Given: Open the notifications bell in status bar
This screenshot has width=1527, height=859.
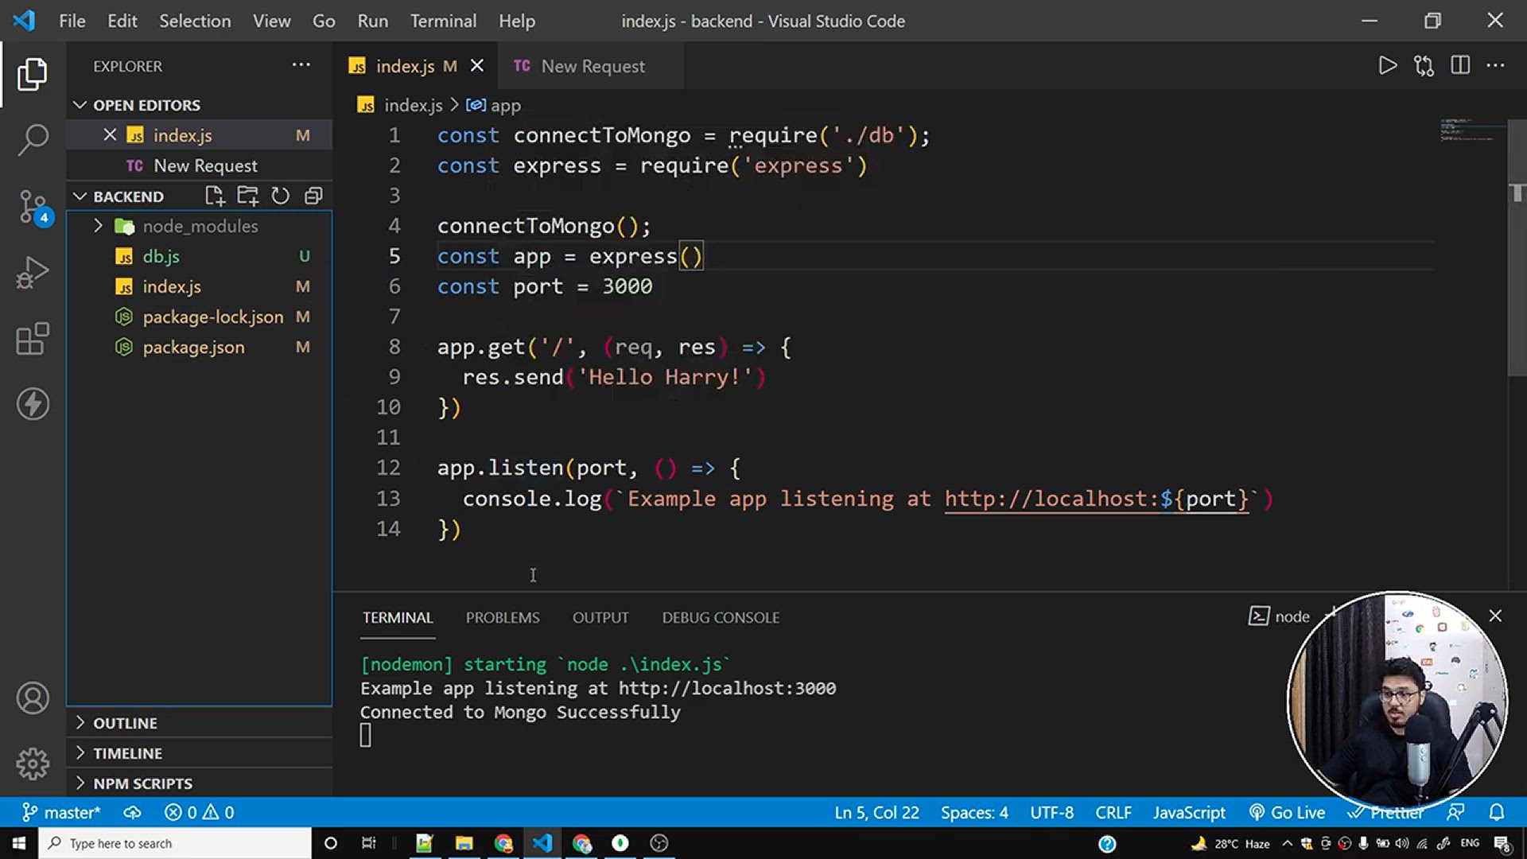Looking at the screenshot, I should click(x=1497, y=812).
